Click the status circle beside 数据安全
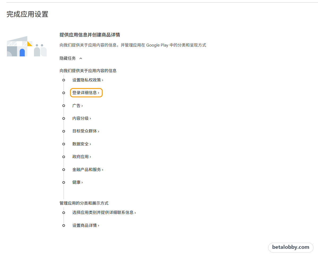The height and width of the screenshot is (257, 318). [64, 144]
